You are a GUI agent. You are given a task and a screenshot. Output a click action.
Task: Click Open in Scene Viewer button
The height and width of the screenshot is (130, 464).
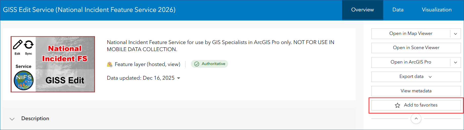(x=416, y=48)
